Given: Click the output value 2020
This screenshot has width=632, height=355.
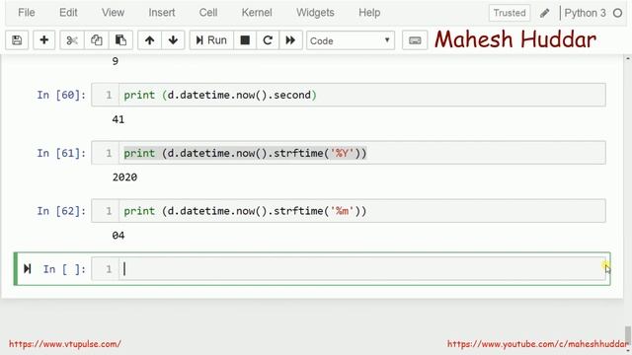Looking at the screenshot, I should (124, 177).
